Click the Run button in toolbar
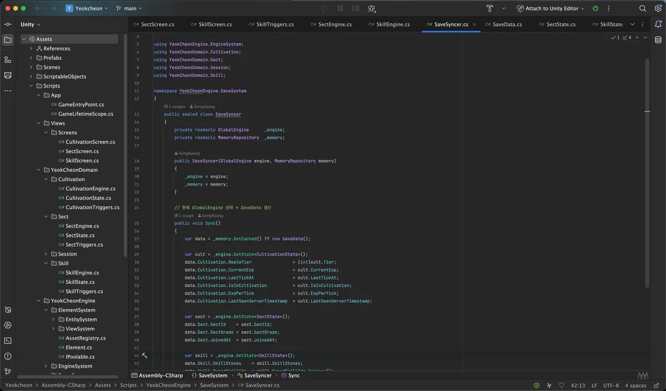Screen dimensions: 666x391 point(325,8)
